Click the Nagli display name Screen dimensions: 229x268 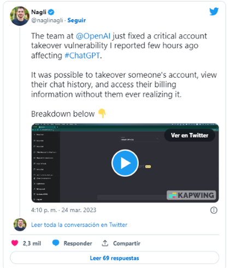39,12
